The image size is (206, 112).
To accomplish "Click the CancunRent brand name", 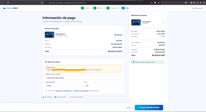I will coord(12,8).
